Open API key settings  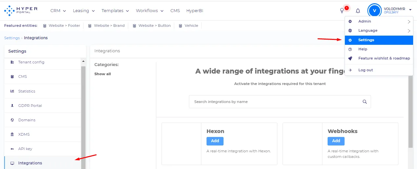(43, 149)
